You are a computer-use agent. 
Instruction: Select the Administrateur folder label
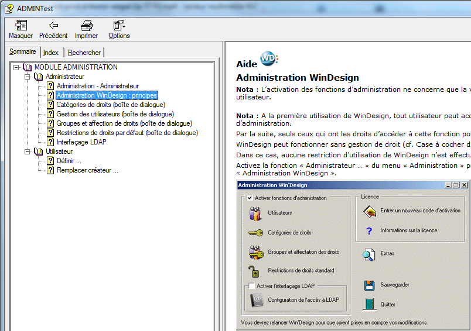pyautogui.click(x=65, y=77)
